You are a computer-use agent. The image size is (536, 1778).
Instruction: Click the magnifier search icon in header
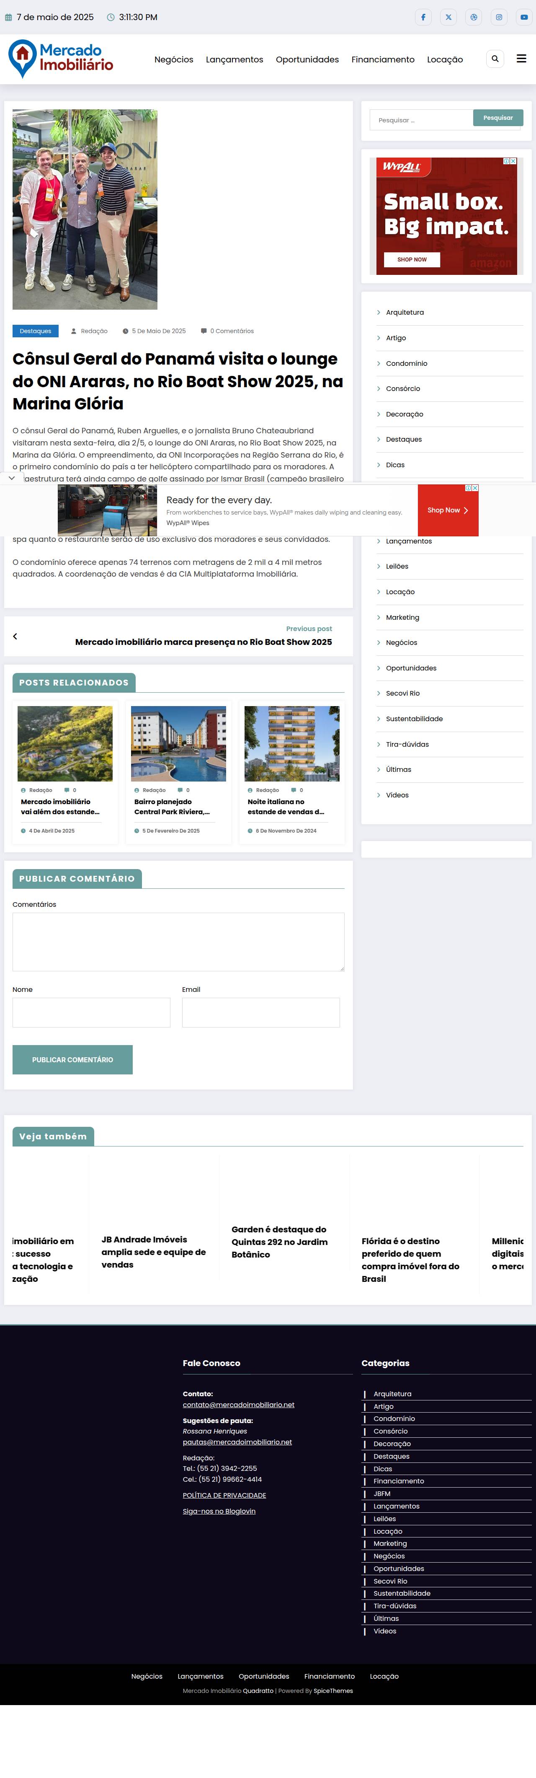495,60
